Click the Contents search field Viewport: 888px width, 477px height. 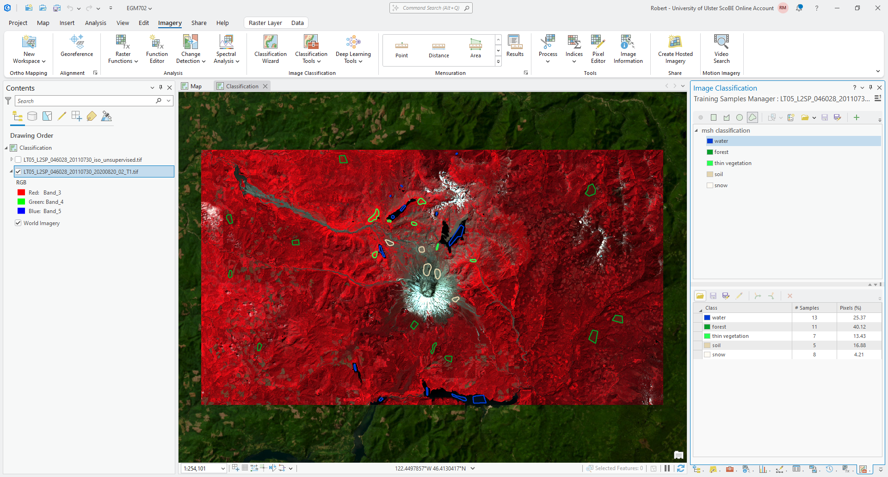(86, 101)
